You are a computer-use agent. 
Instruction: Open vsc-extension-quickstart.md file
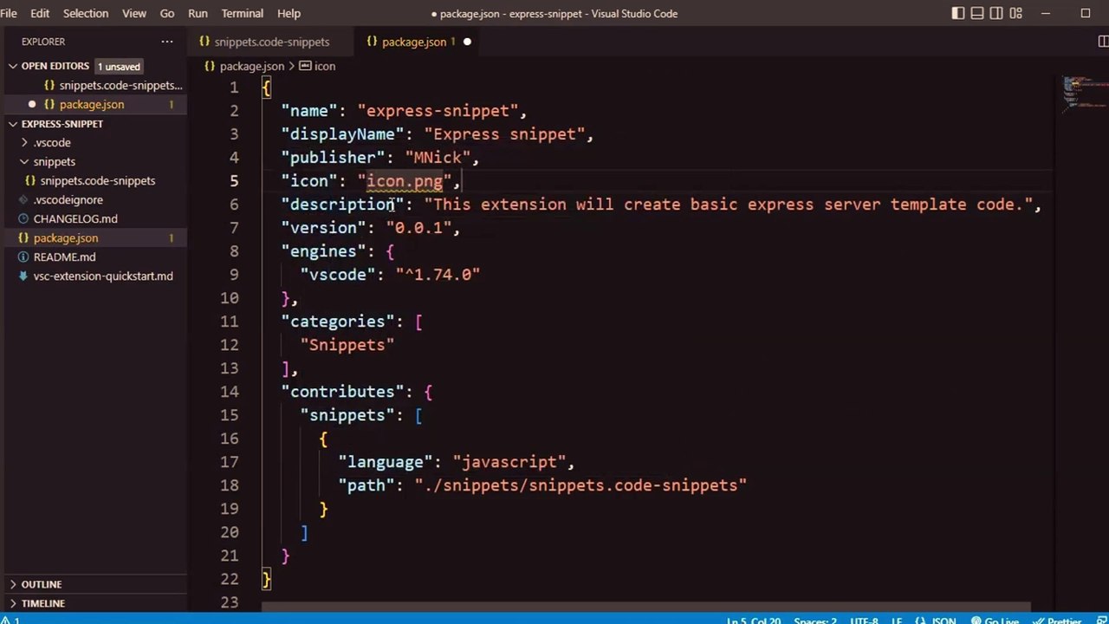coord(102,276)
